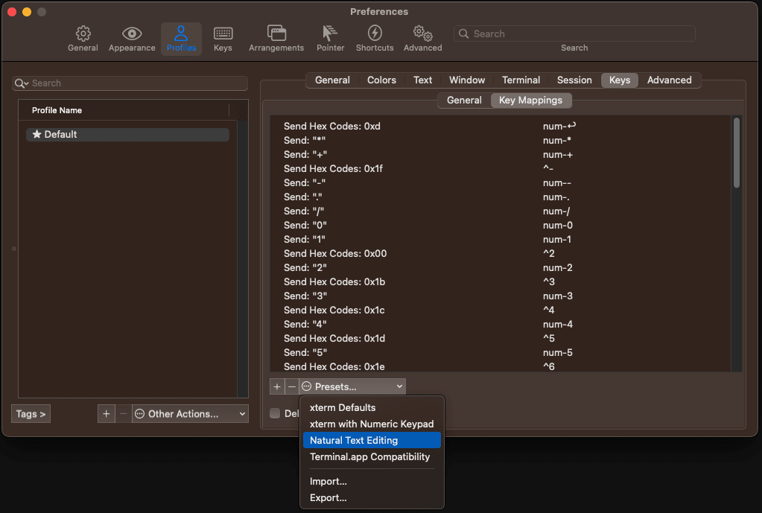Click the profile list search field
Viewport: 762px width, 513px height.
[130, 83]
